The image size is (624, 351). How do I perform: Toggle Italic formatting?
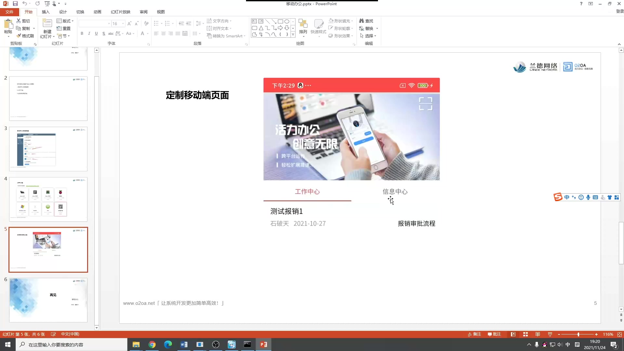pos(89,33)
